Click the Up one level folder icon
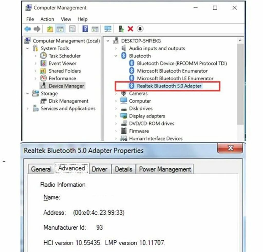The image size is (263, 252). 50,29
